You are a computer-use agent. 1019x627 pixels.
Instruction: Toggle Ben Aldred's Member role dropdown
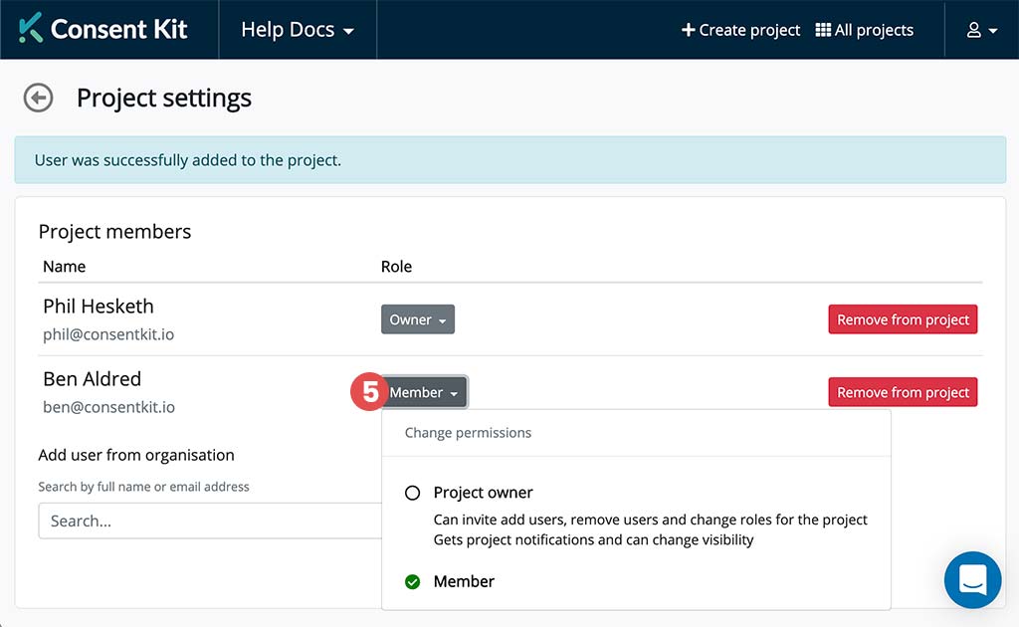pos(425,392)
